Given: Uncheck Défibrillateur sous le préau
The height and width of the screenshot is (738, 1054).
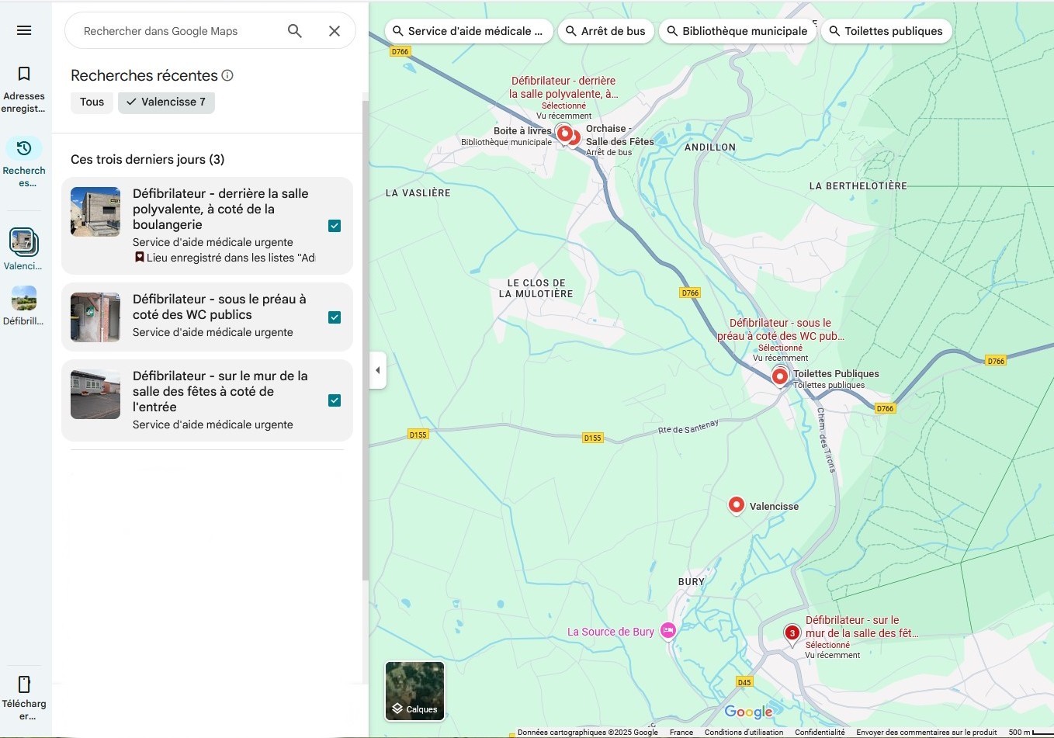Looking at the screenshot, I should 335,317.
